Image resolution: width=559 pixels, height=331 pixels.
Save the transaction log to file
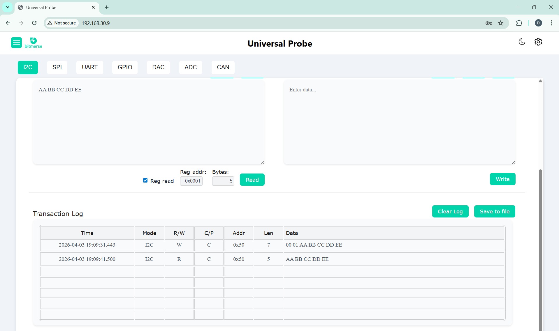(x=494, y=211)
